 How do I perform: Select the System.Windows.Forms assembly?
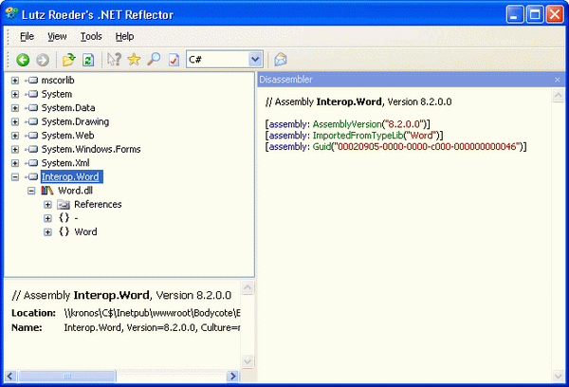91,149
